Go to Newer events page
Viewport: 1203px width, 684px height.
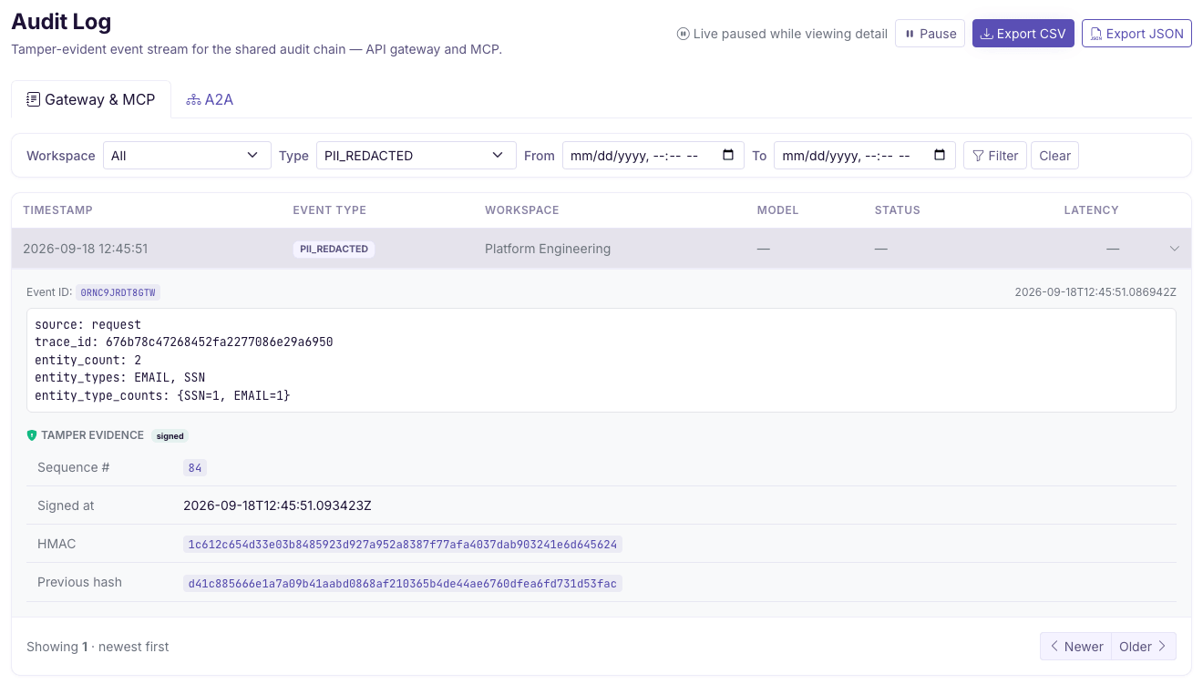coord(1076,647)
